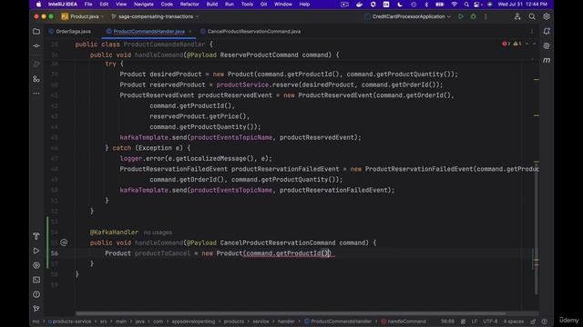This screenshot has height=327, width=583.
Task: Open the Build menu
Action: pos(212,5)
